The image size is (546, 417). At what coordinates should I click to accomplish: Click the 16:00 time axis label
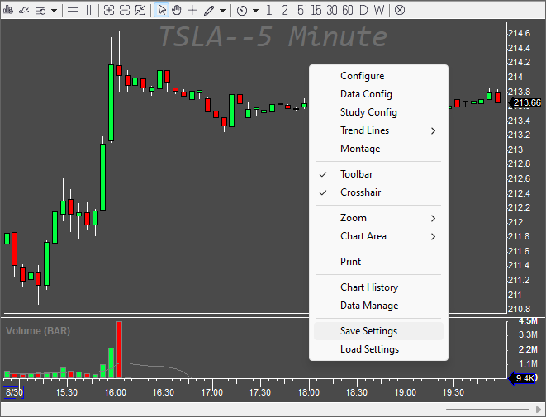point(116,392)
